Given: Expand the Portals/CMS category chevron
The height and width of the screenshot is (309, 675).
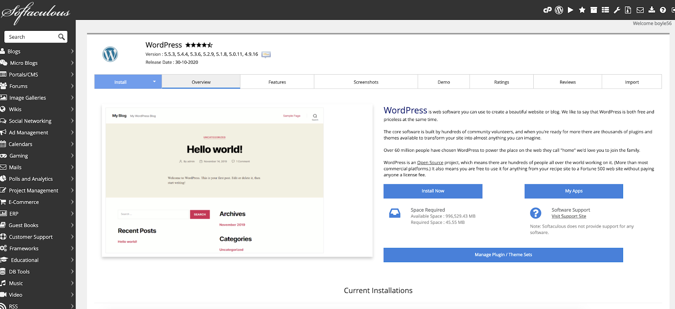Looking at the screenshot, I should (x=72, y=75).
